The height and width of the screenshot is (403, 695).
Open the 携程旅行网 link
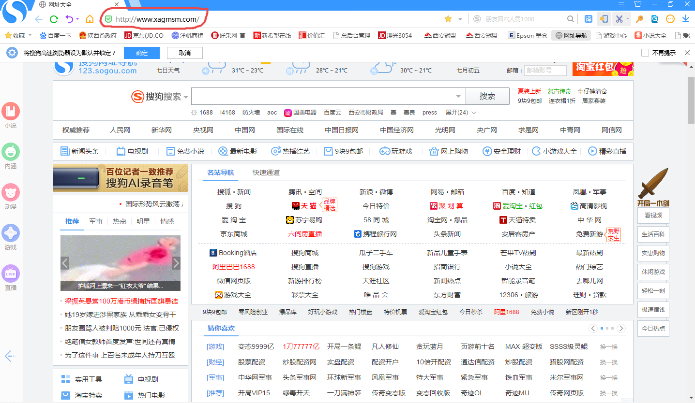[376, 234]
